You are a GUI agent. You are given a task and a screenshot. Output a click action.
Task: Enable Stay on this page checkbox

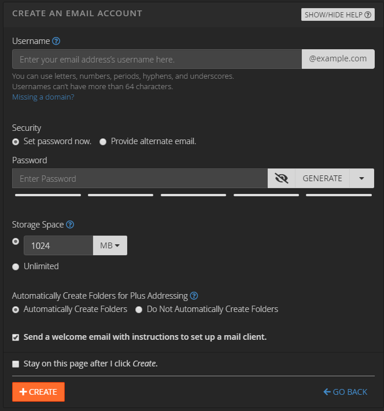tap(16, 364)
